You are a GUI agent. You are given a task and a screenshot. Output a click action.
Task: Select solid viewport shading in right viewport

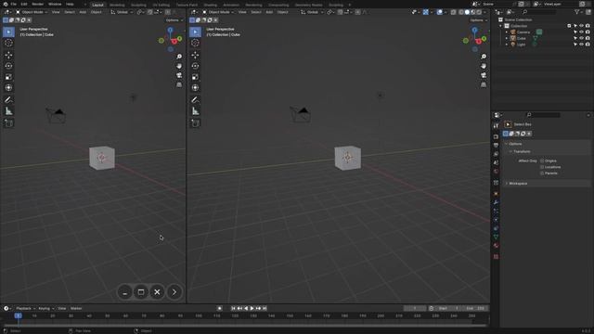pyautogui.click(x=467, y=12)
